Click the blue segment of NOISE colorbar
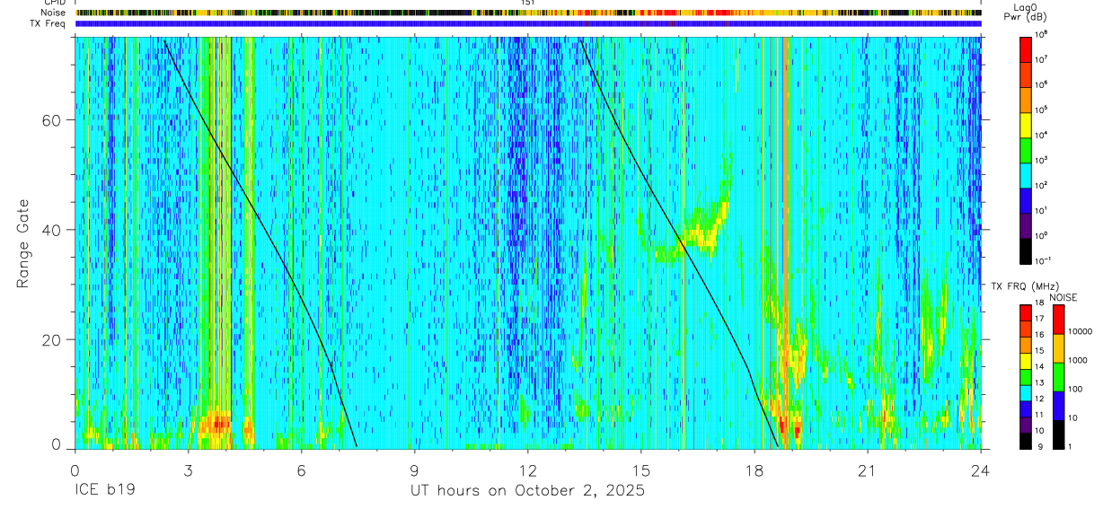Screen dimensions: 1103x509 click(1059, 406)
